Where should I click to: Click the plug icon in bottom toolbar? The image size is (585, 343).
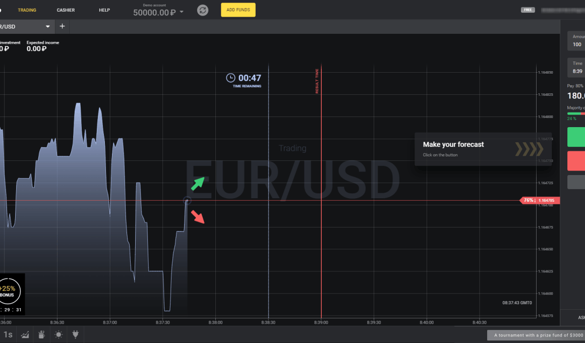pyautogui.click(x=76, y=334)
